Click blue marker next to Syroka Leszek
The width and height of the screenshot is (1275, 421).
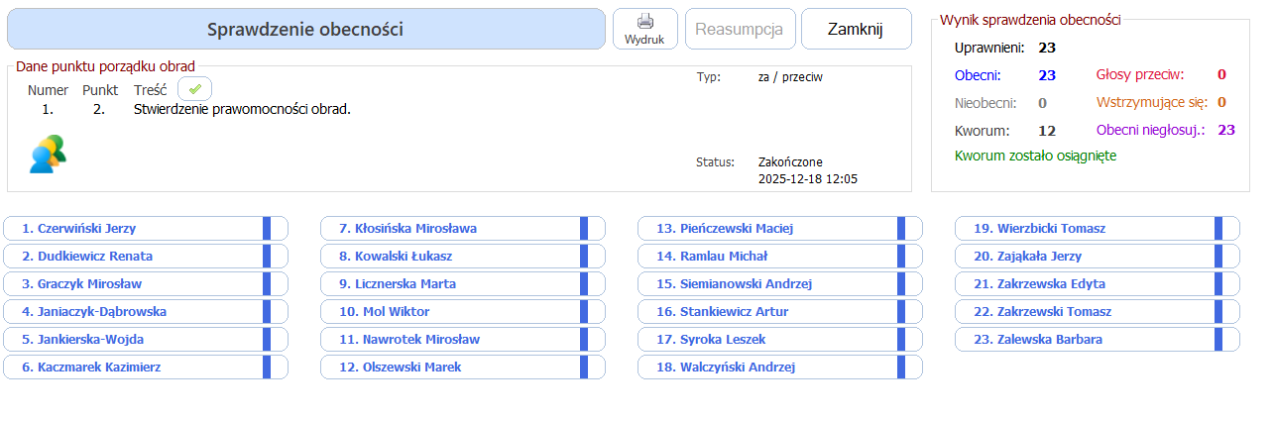click(901, 340)
